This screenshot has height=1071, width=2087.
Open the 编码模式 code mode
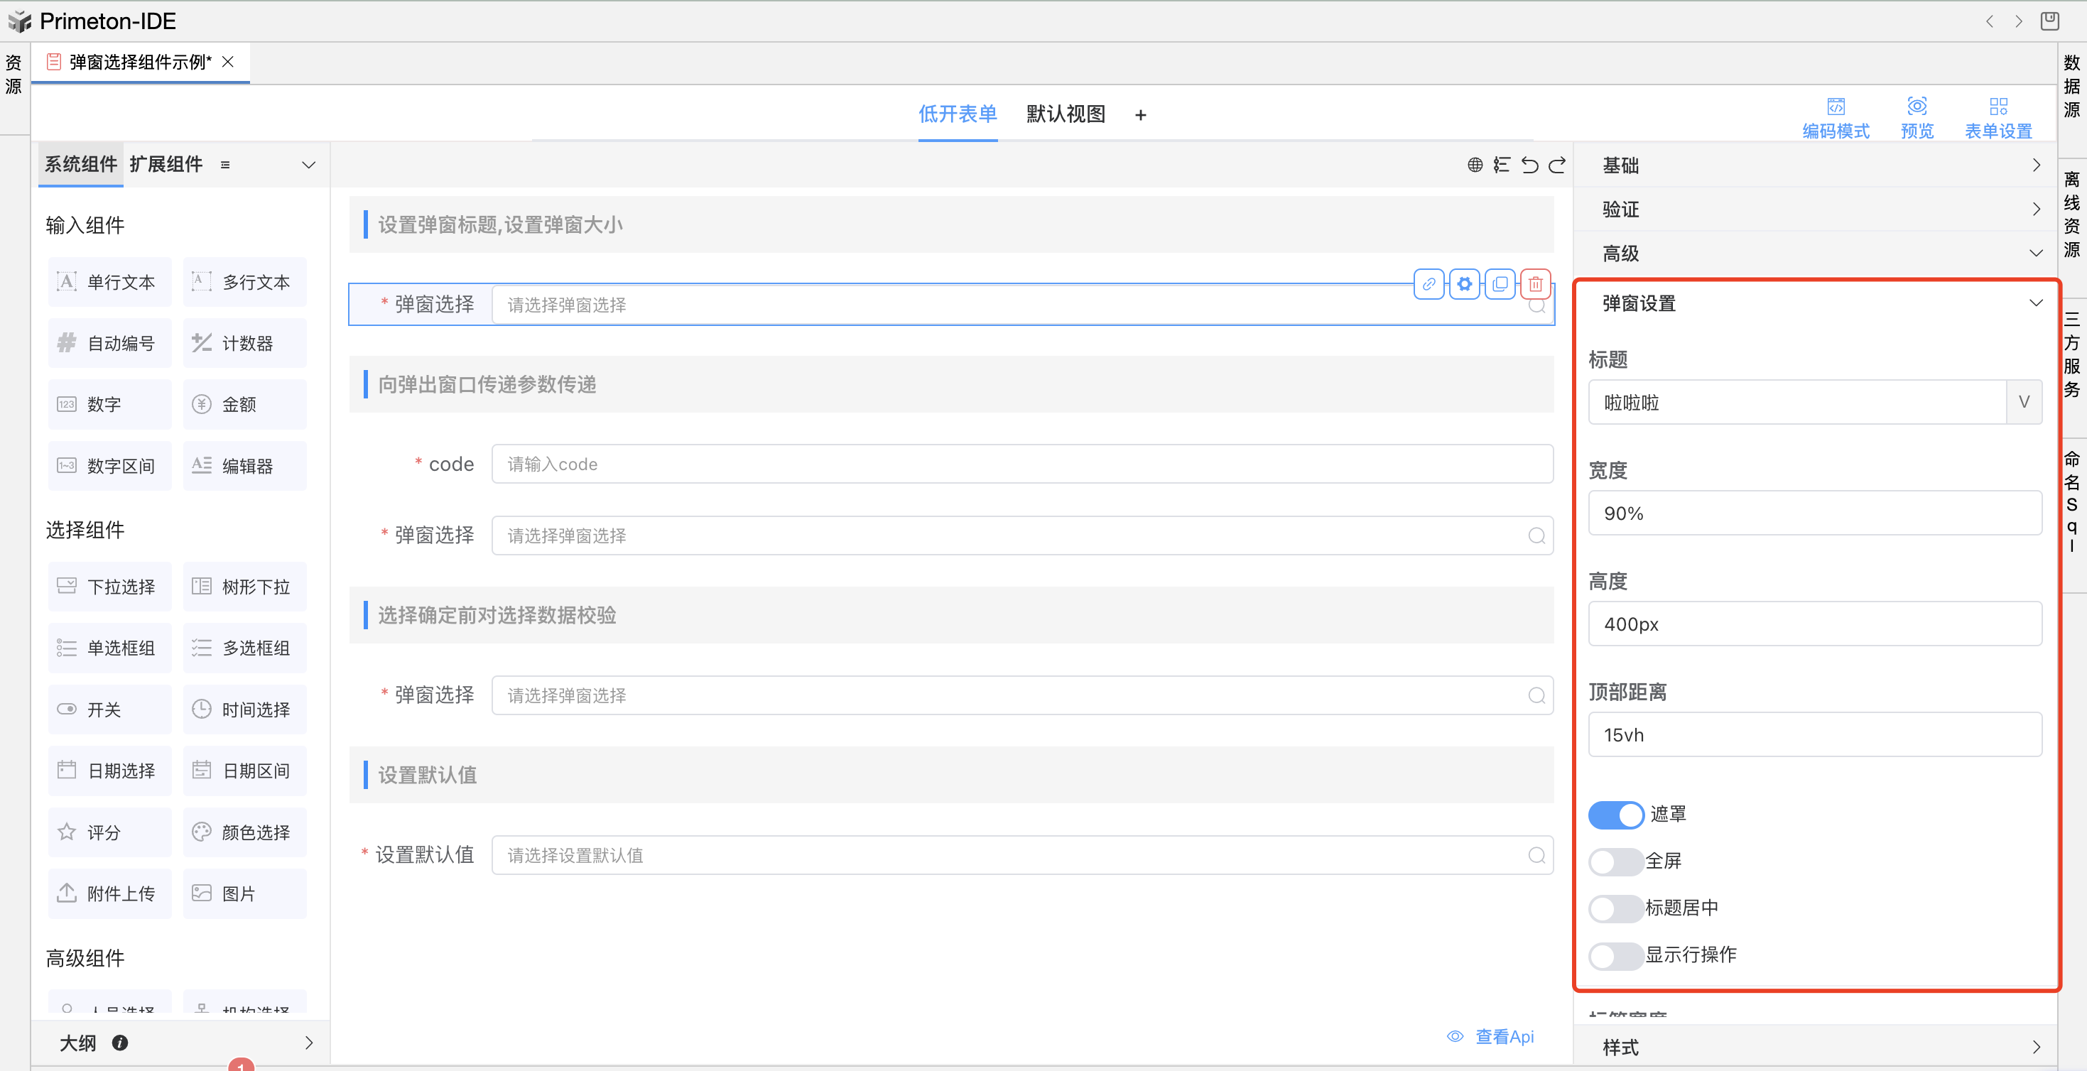coord(1835,117)
